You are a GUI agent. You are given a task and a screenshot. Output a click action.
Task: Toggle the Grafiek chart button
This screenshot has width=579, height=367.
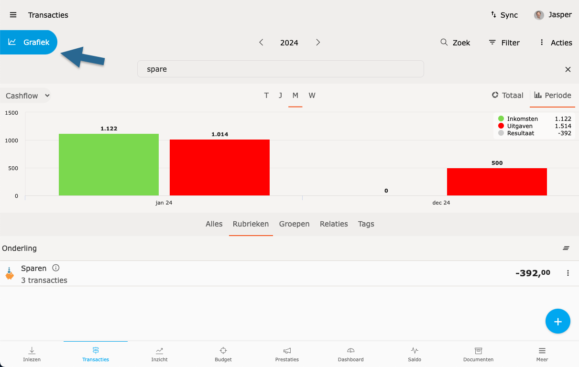(x=29, y=42)
